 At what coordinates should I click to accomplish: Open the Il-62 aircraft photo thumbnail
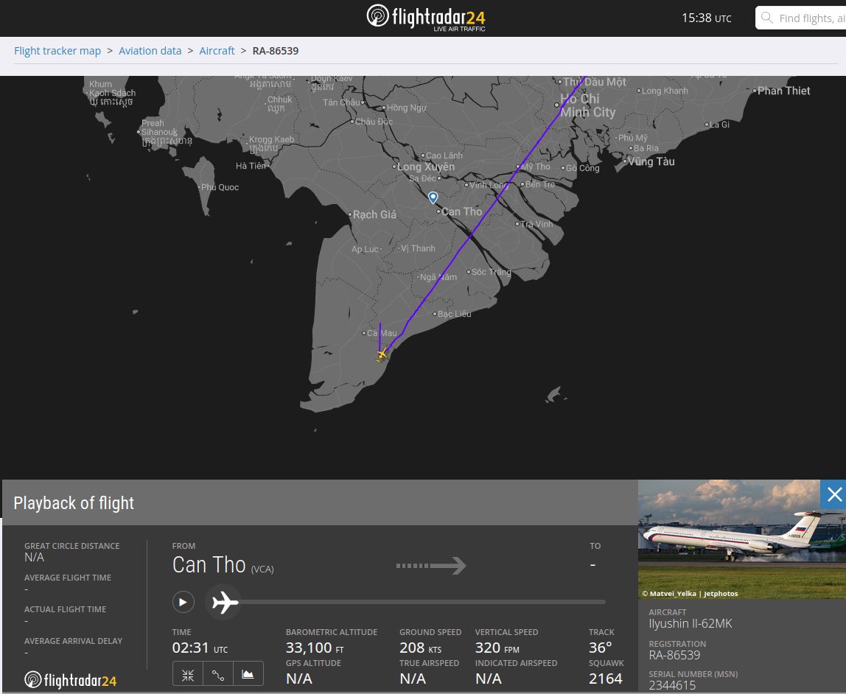tap(742, 539)
